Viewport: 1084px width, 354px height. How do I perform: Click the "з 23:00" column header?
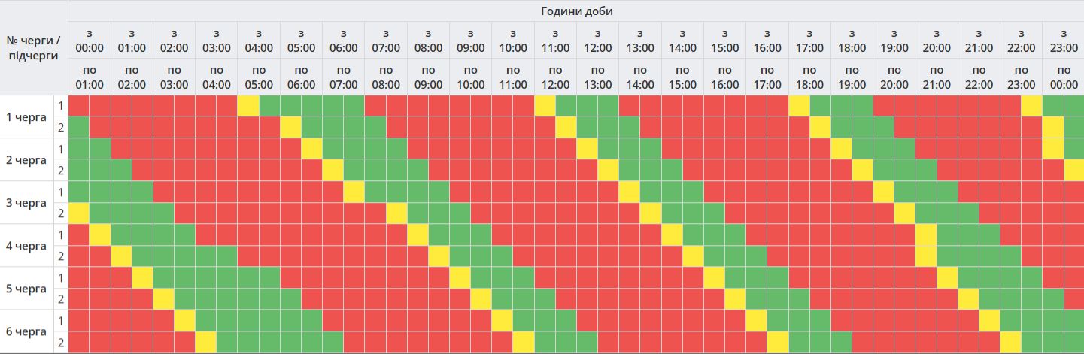point(1063,41)
